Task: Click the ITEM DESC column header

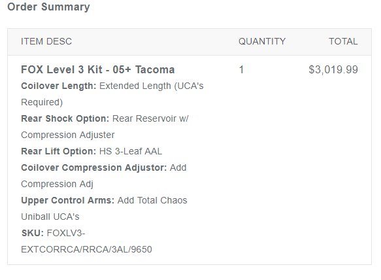Action: (x=46, y=41)
